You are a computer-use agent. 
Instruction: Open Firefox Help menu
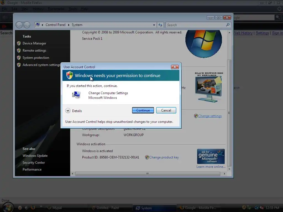(84, 9)
